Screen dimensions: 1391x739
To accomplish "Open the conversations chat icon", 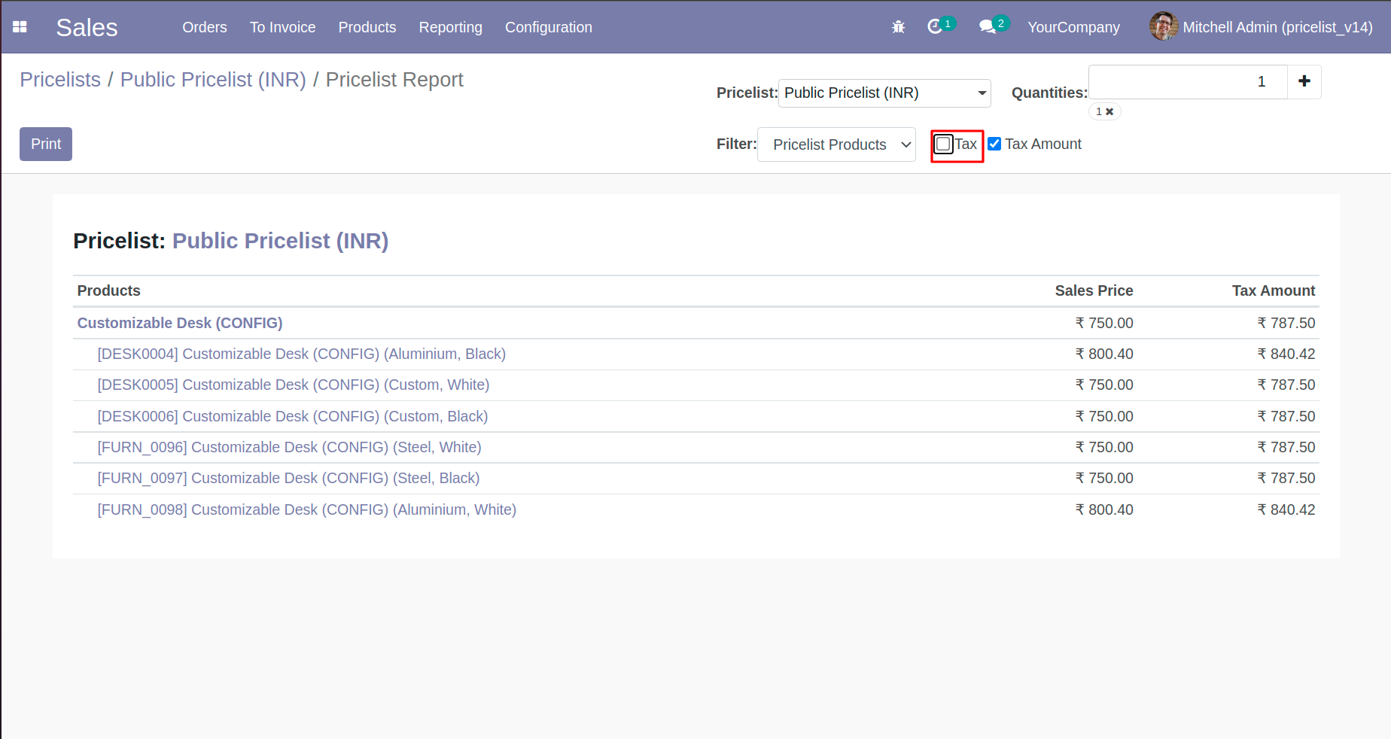I will [x=988, y=27].
